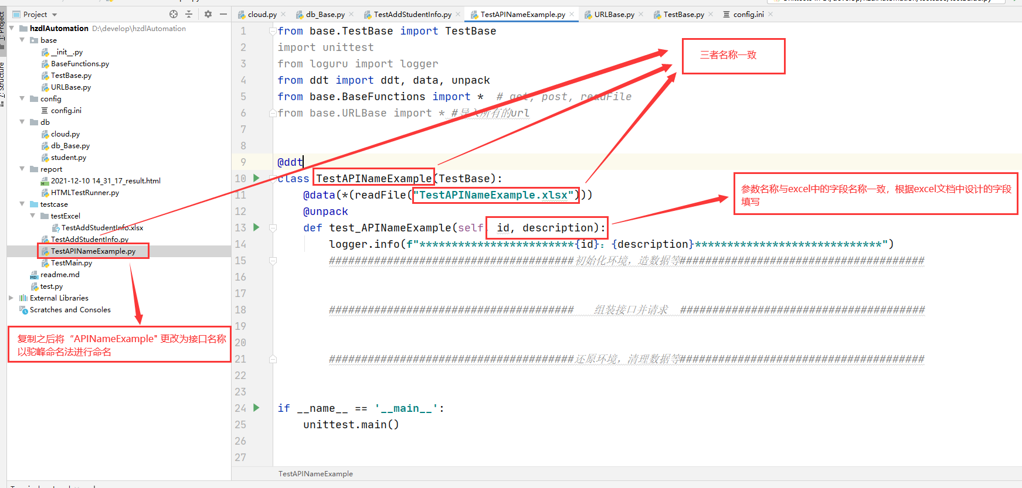Select TestAddStudentInfo.xlsx file
The width and height of the screenshot is (1022, 488).
coord(102,228)
